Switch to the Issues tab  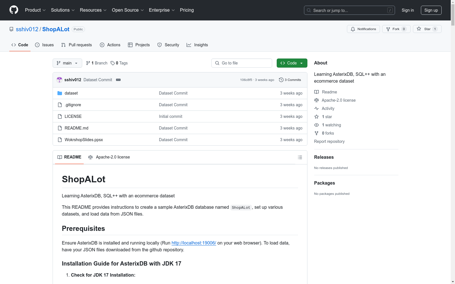[44, 45]
